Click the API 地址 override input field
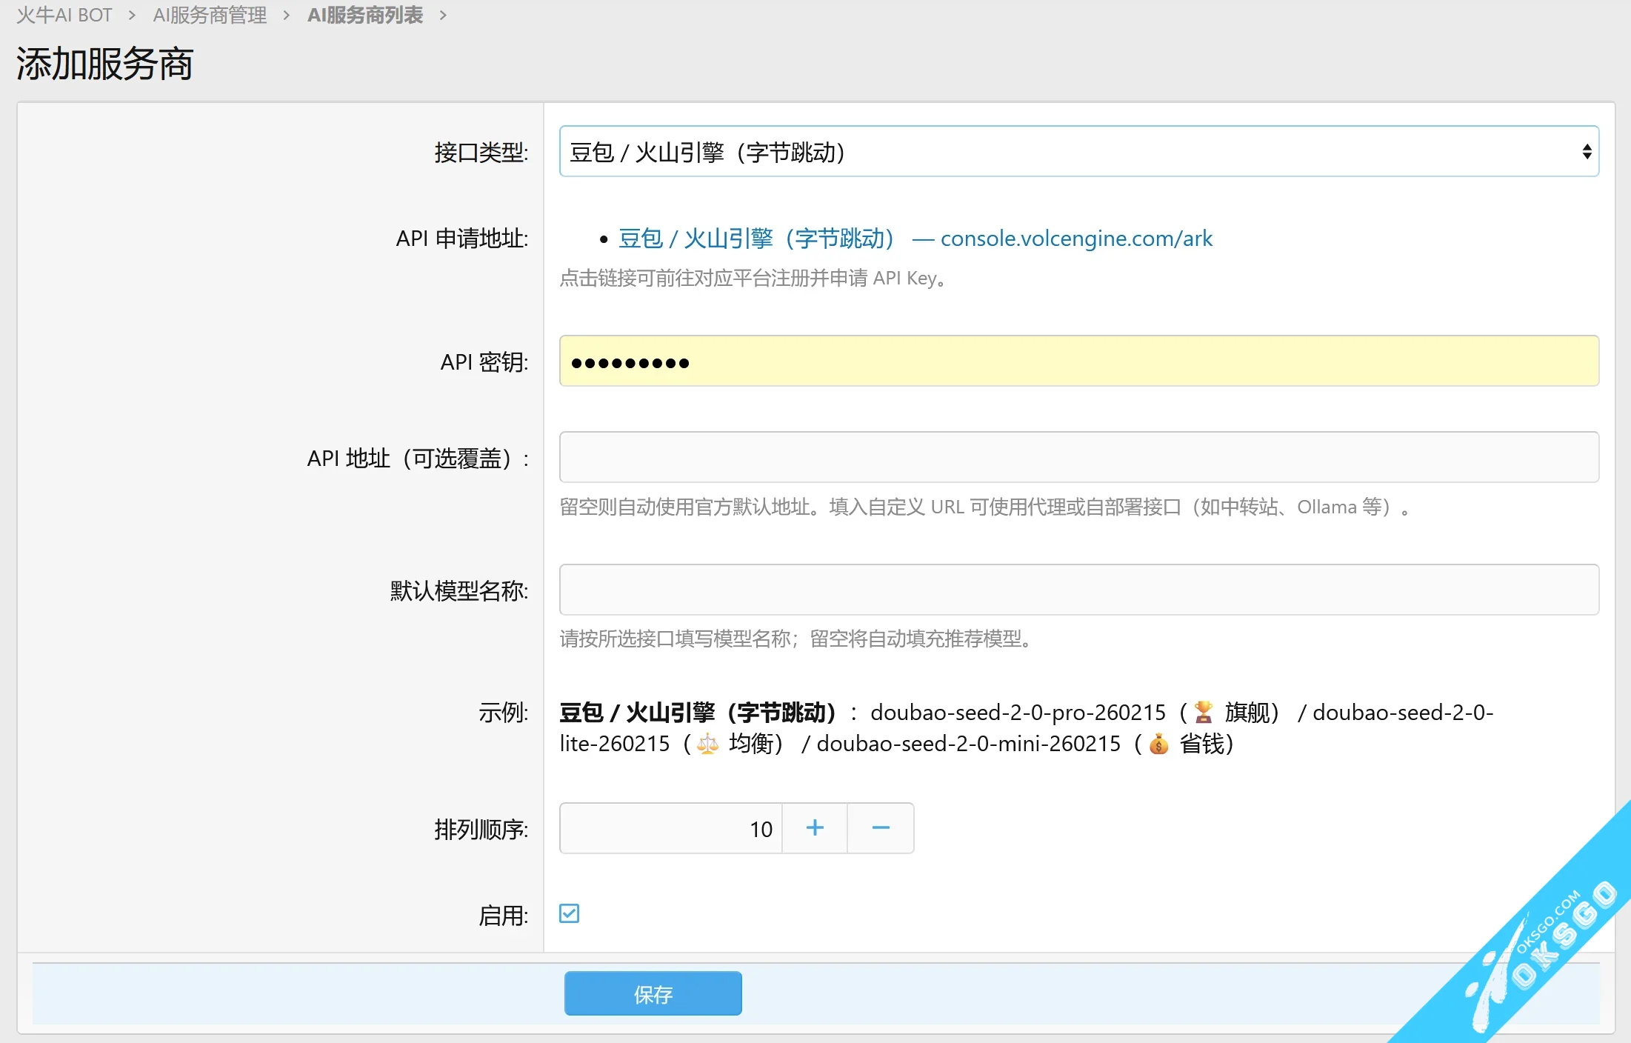Screen dimensions: 1631x1043 point(1078,457)
